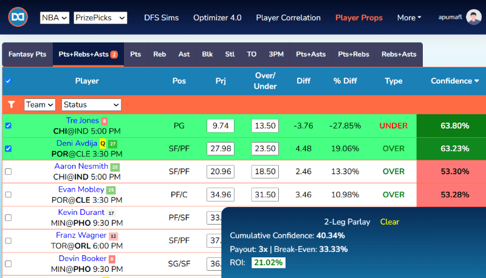This screenshot has width=486, height=278.
Task: Uncheck the Tre Jones row checkbox
Action: (9, 126)
